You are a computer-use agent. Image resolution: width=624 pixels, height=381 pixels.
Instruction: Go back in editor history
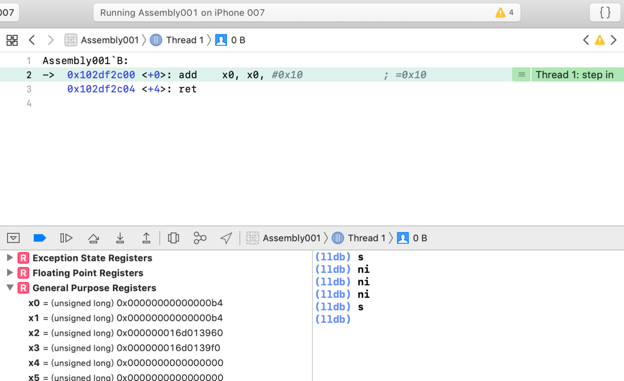pos(32,40)
